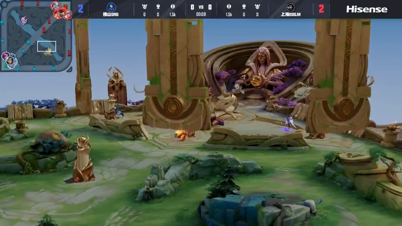Select the dark-haired blue-ringed hero portrait on minimap
The height and width of the screenshot is (226, 402).
pos(10,61)
